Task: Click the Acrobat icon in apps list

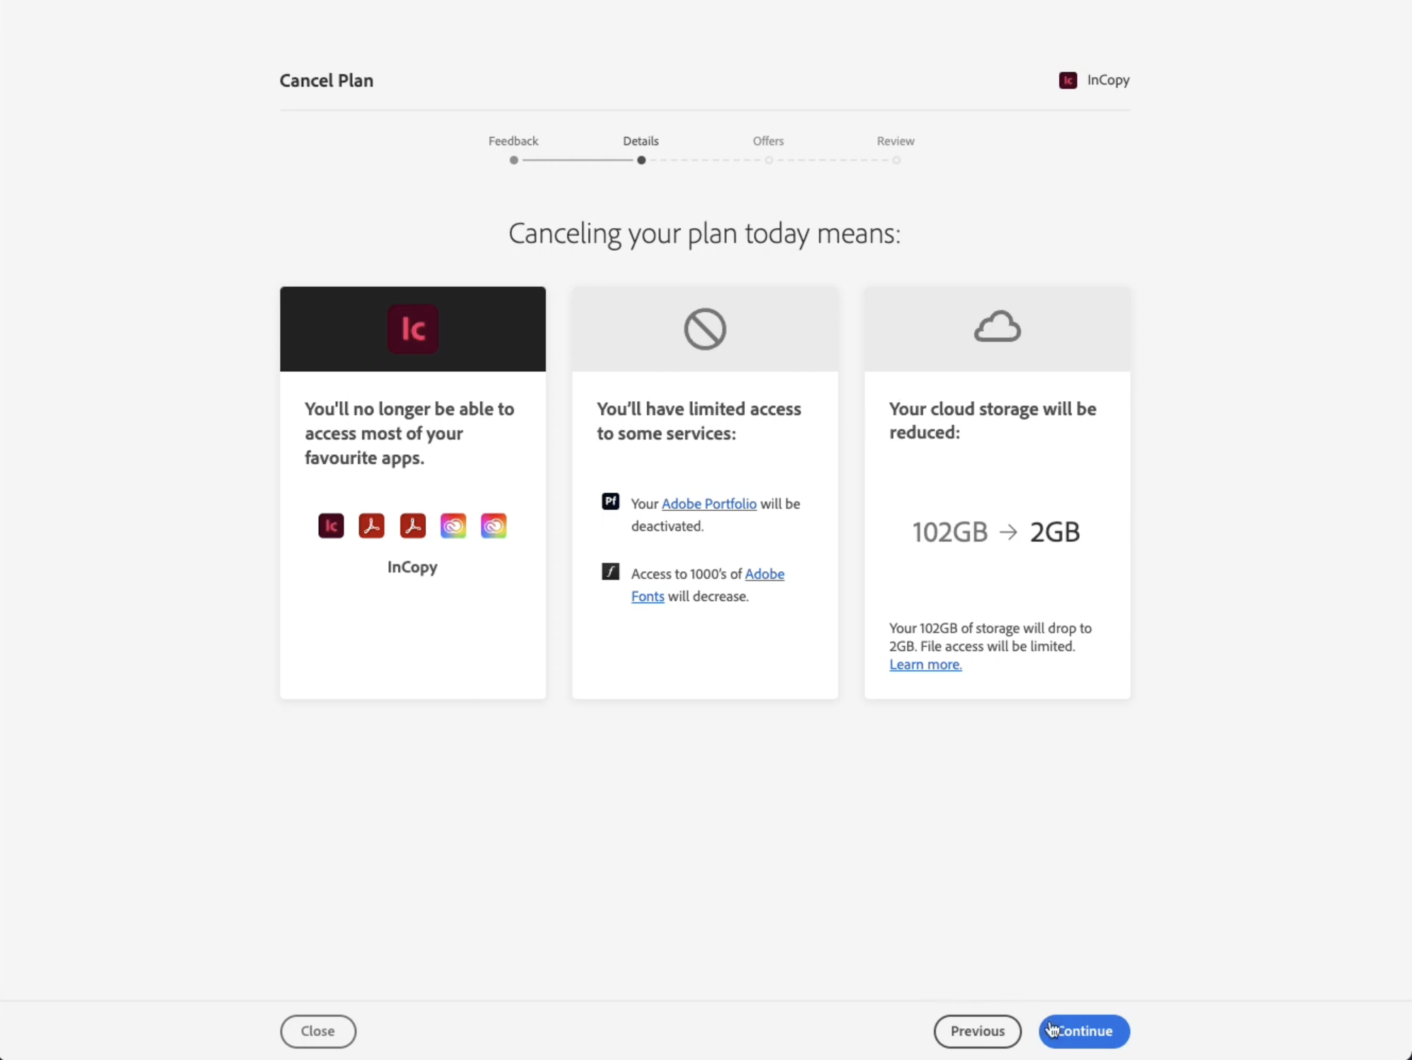Action: 372,526
